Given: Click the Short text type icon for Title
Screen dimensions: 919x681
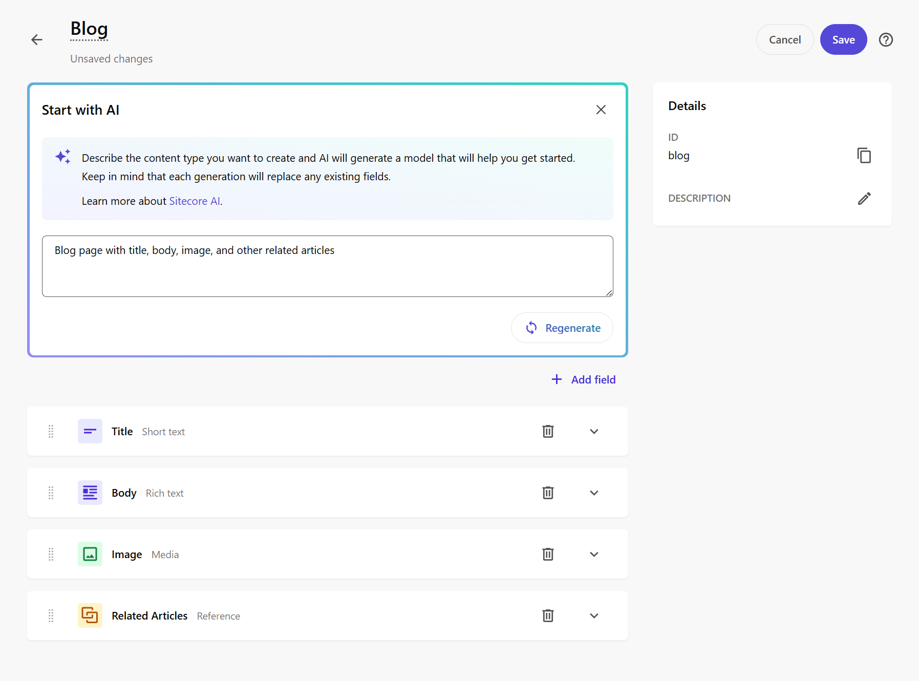Looking at the screenshot, I should point(90,431).
